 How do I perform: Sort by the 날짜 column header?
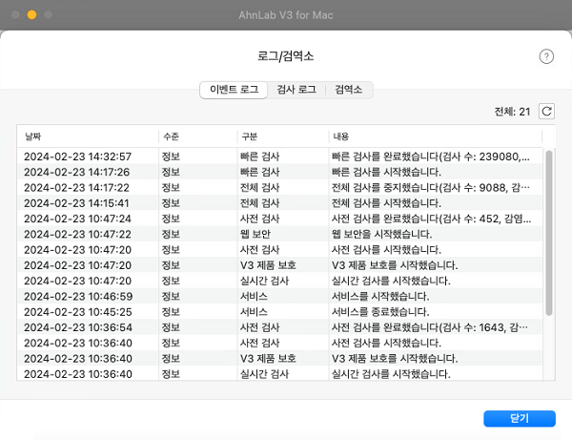coord(87,136)
